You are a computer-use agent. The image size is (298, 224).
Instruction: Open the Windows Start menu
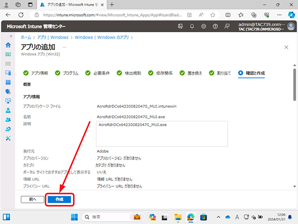coord(74,217)
